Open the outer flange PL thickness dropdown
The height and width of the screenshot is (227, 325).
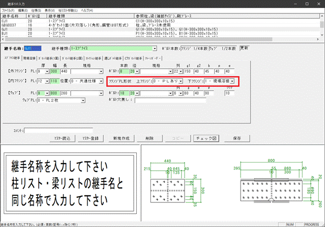pos(47,71)
